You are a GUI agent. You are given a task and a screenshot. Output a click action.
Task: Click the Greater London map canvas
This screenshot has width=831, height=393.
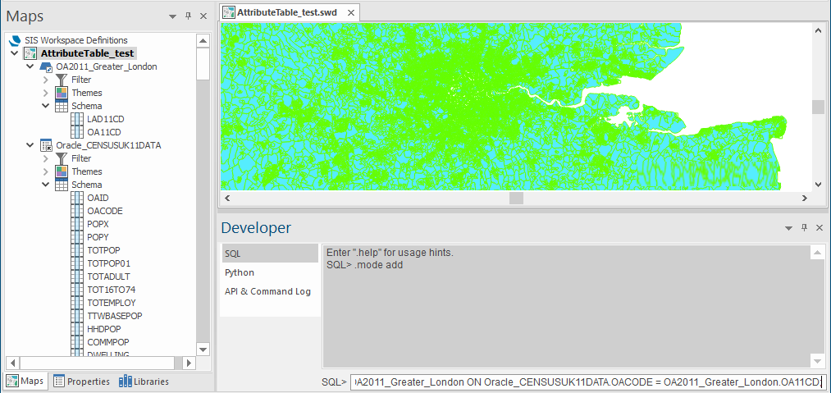516,107
